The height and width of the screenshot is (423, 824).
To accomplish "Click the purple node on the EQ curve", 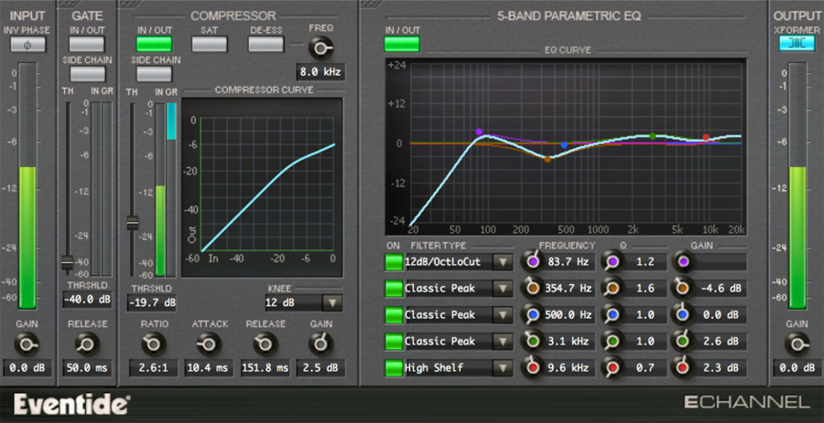I will coord(479,132).
